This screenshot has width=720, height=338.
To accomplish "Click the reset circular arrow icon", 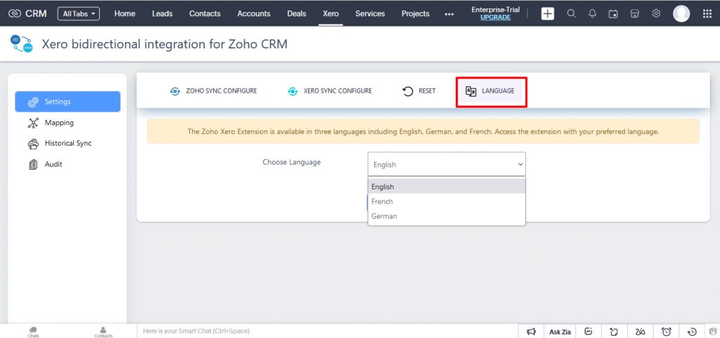I will tap(408, 92).
